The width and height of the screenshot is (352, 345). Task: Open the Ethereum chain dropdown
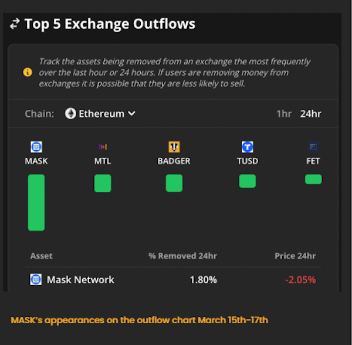click(100, 113)
